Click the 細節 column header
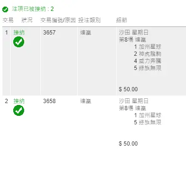 pyautogui.click(x=122, y=20)
